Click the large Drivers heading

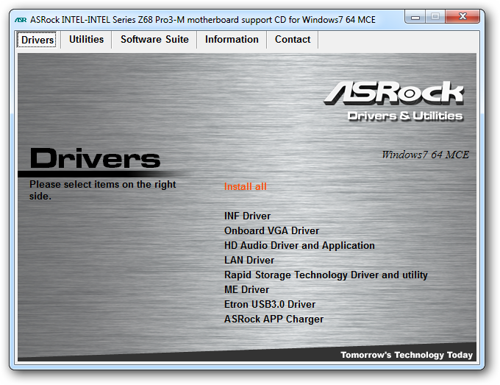tap(95, 158)
